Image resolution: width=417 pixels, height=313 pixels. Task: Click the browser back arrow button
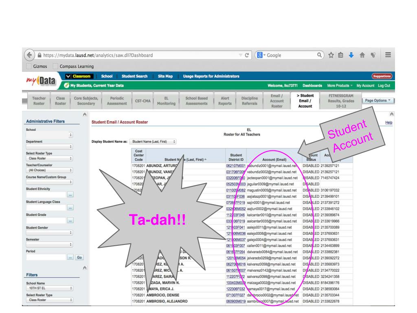(x=29, y=55)
